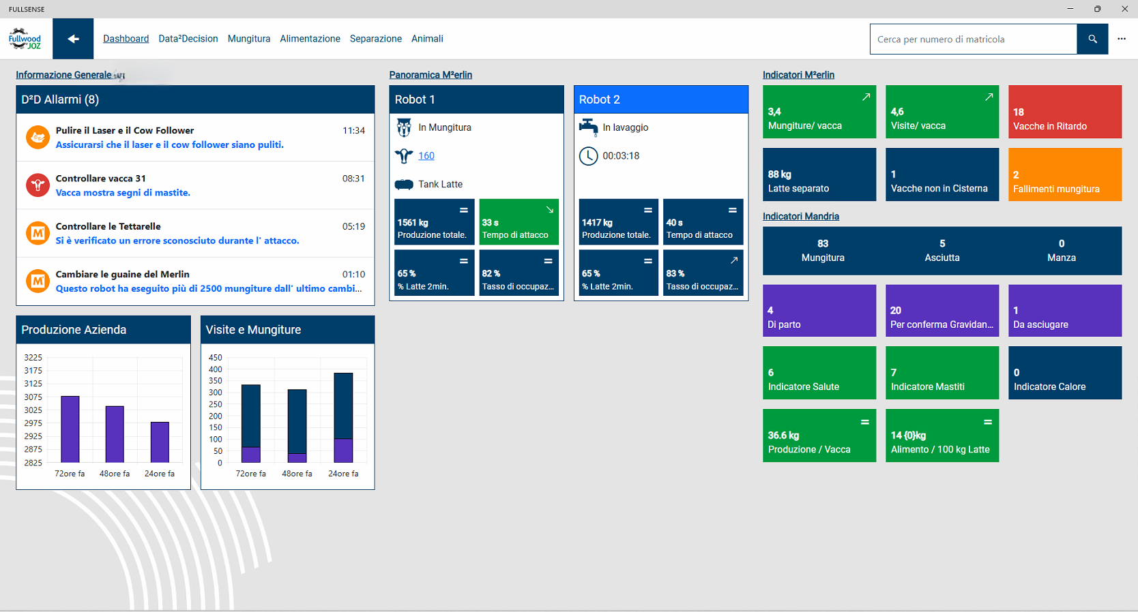This screenshot has width=1138, height=612.
Task: Click the red Vacche in Ritardo tile
Action: [1064, 112]
